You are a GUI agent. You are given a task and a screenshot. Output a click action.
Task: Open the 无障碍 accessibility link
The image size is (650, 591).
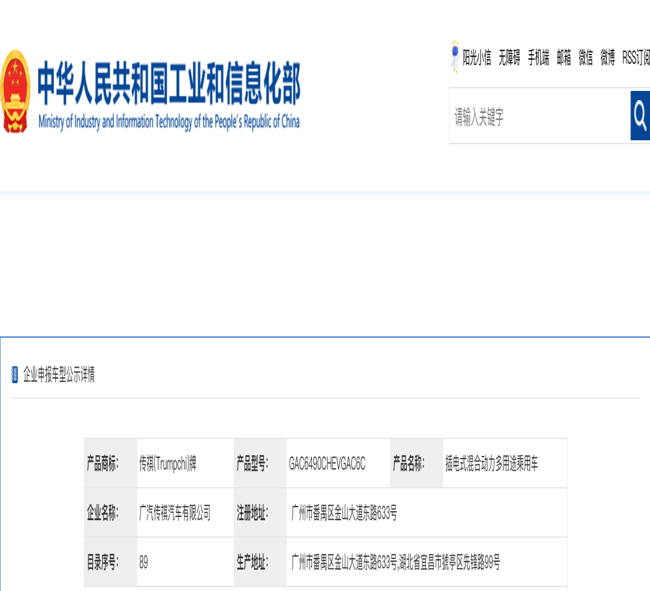(509, 57)
